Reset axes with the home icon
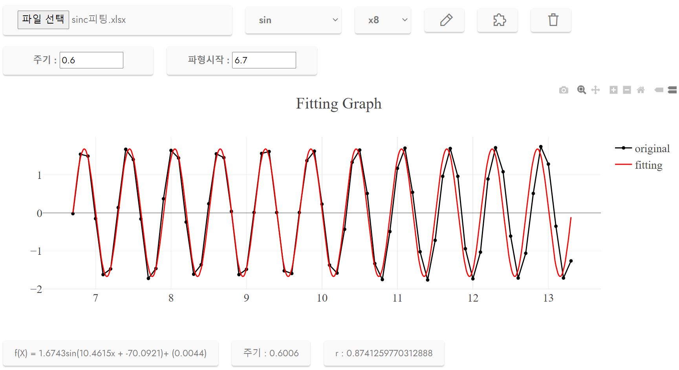Image resolution: width=679 pixels, height=370 pixels. 641,90
